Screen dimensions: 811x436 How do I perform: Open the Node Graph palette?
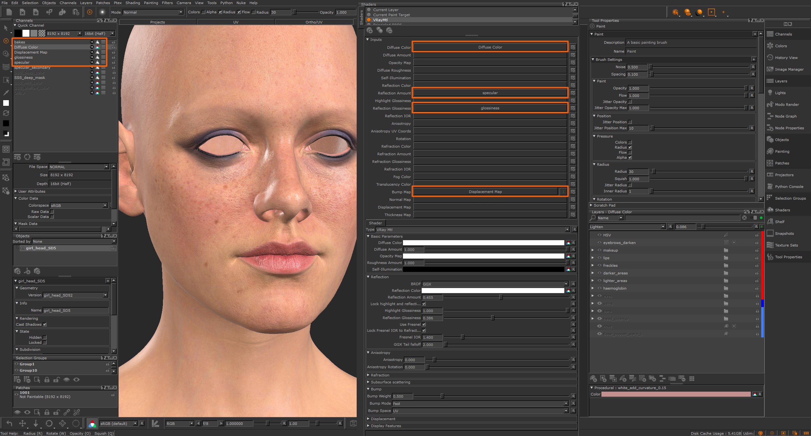(x=785, y=116)
